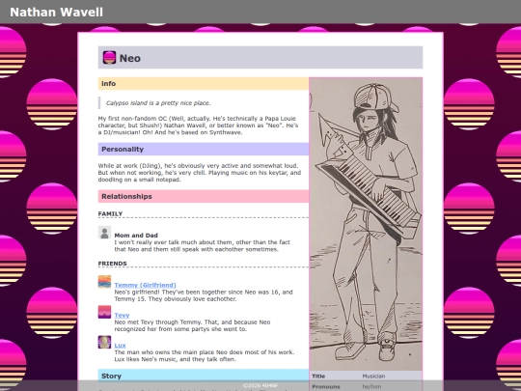The width and height of the screenshot is (521, 391).
Task: Click the ©2026 404NF footer text
Action: coord(260,385)
